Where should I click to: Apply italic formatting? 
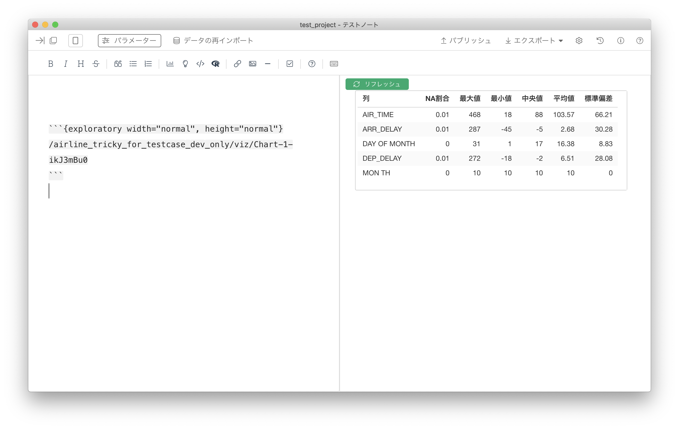click(x=66, y=64)
